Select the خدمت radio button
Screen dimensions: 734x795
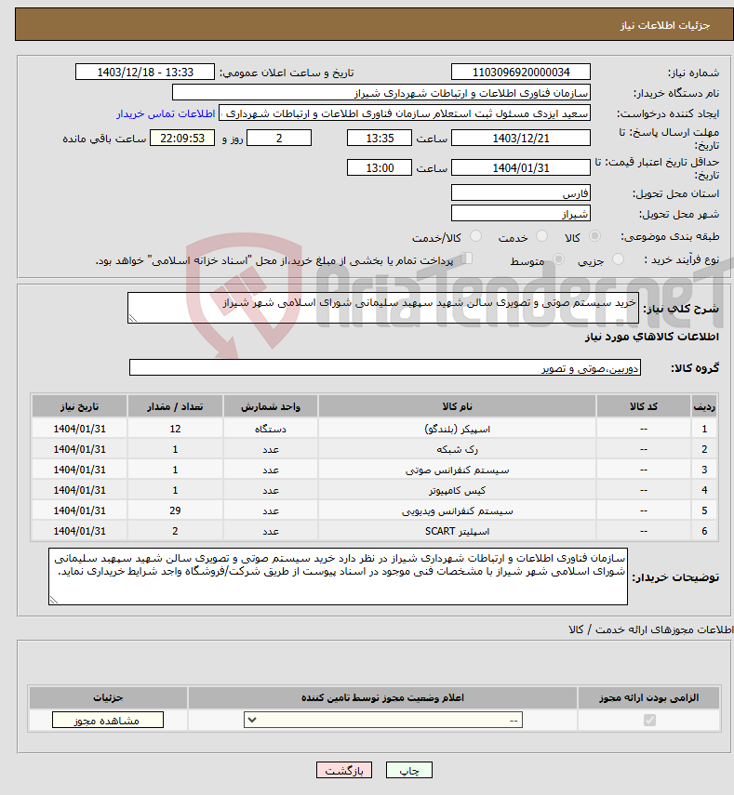(541, 236)
